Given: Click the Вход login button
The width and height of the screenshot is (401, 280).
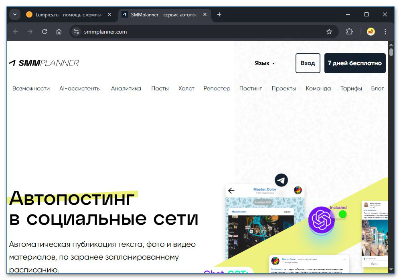Looking at the screenshot, I should point(308,63).
